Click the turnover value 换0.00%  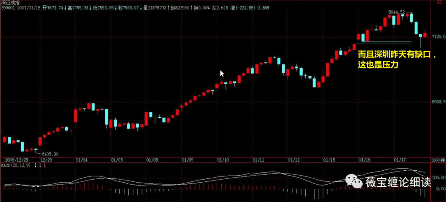pos(202,8)
